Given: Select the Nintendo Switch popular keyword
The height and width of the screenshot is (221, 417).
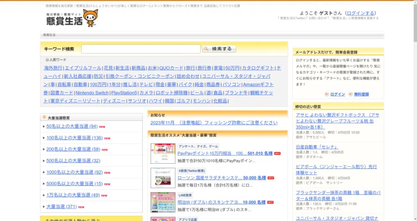Looking at the screenshot, I should click(92, 93).
